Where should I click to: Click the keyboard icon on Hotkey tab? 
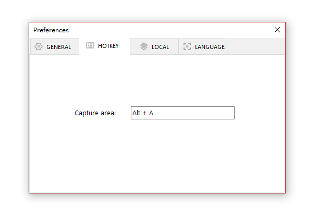click(x=90, y=45)
